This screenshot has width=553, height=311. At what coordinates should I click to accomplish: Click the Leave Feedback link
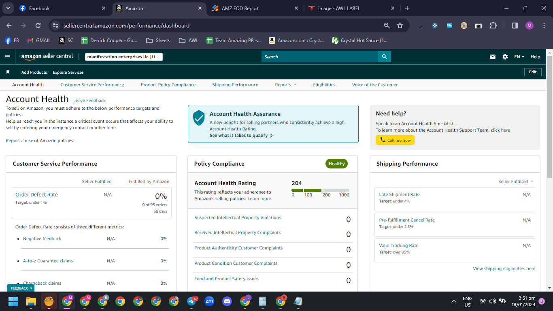(x=89, y=100)
